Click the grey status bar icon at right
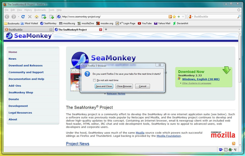245x156 pixels. click(235, 150)
